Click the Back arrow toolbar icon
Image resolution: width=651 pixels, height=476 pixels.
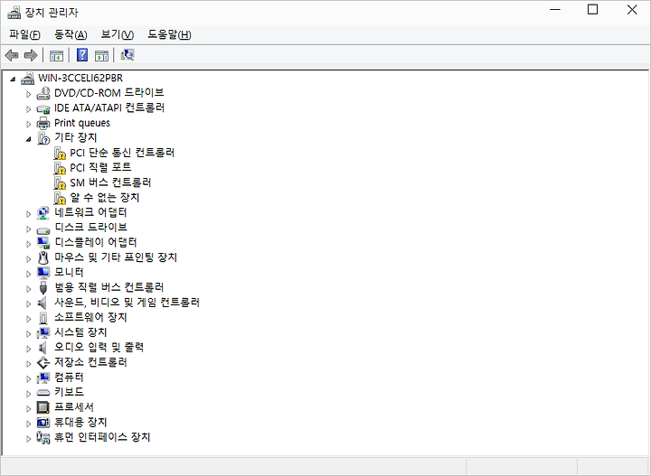pos(12,55)
